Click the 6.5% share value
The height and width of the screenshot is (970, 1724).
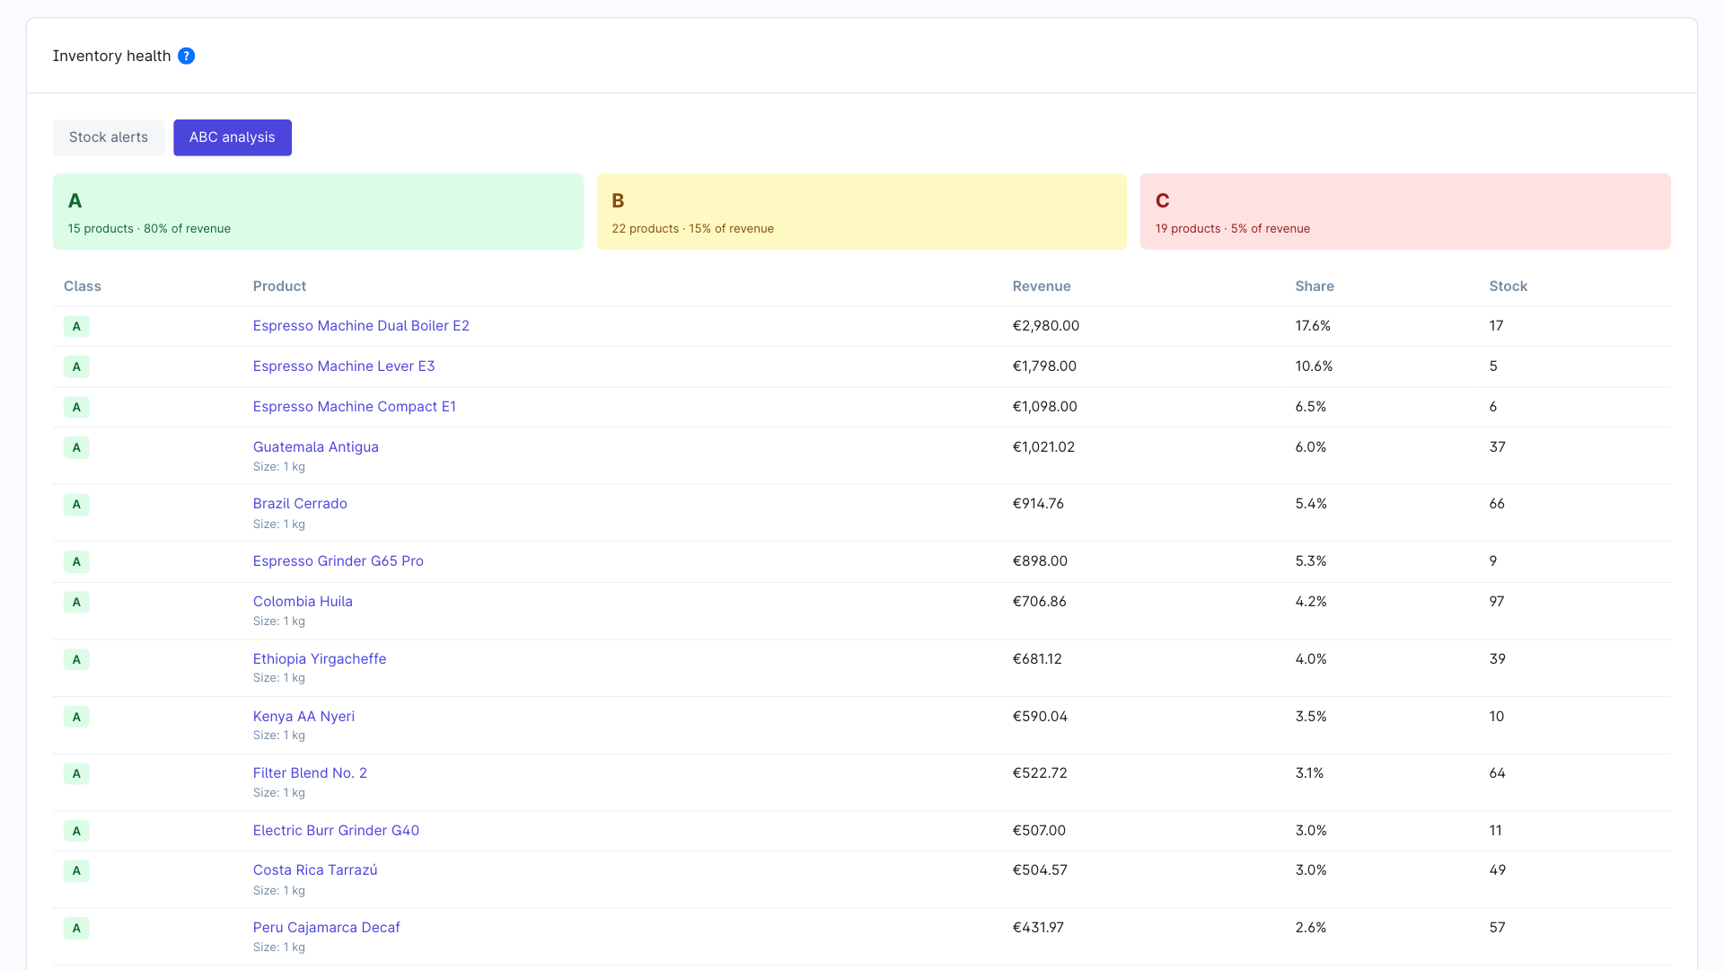pyautogui.click(x=1311, y=407)
